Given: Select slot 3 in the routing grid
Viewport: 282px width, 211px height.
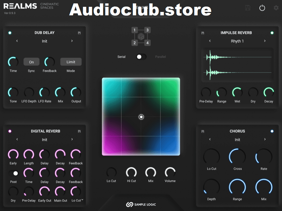Looking at the screenshot, I should pos(147,30).
